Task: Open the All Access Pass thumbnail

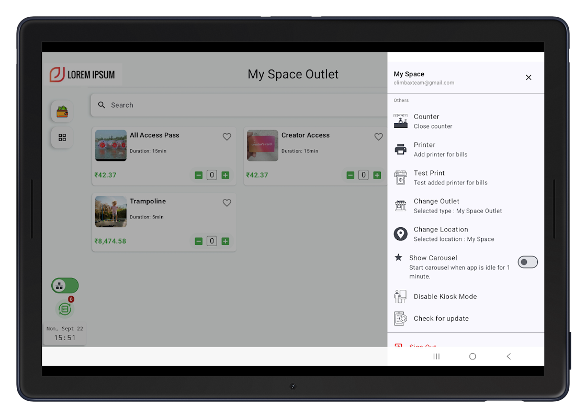Action: 111,146
